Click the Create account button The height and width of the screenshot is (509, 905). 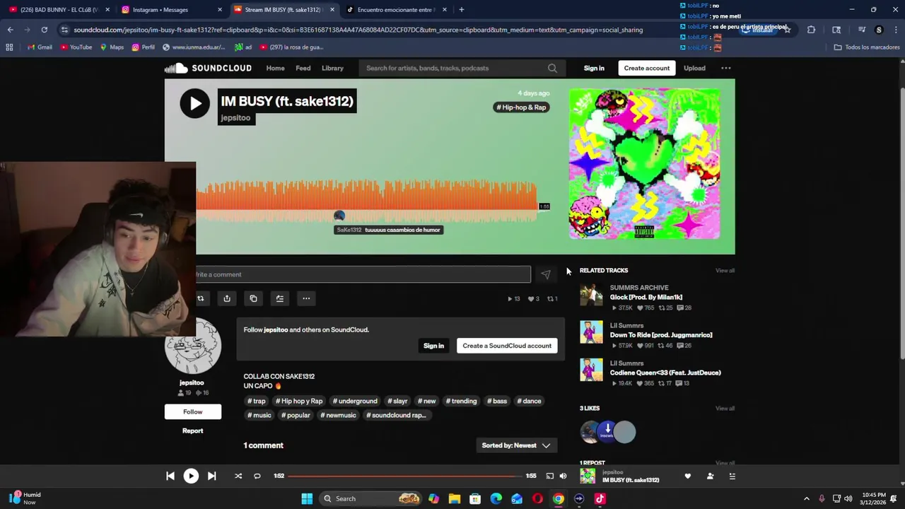point(646,68)
